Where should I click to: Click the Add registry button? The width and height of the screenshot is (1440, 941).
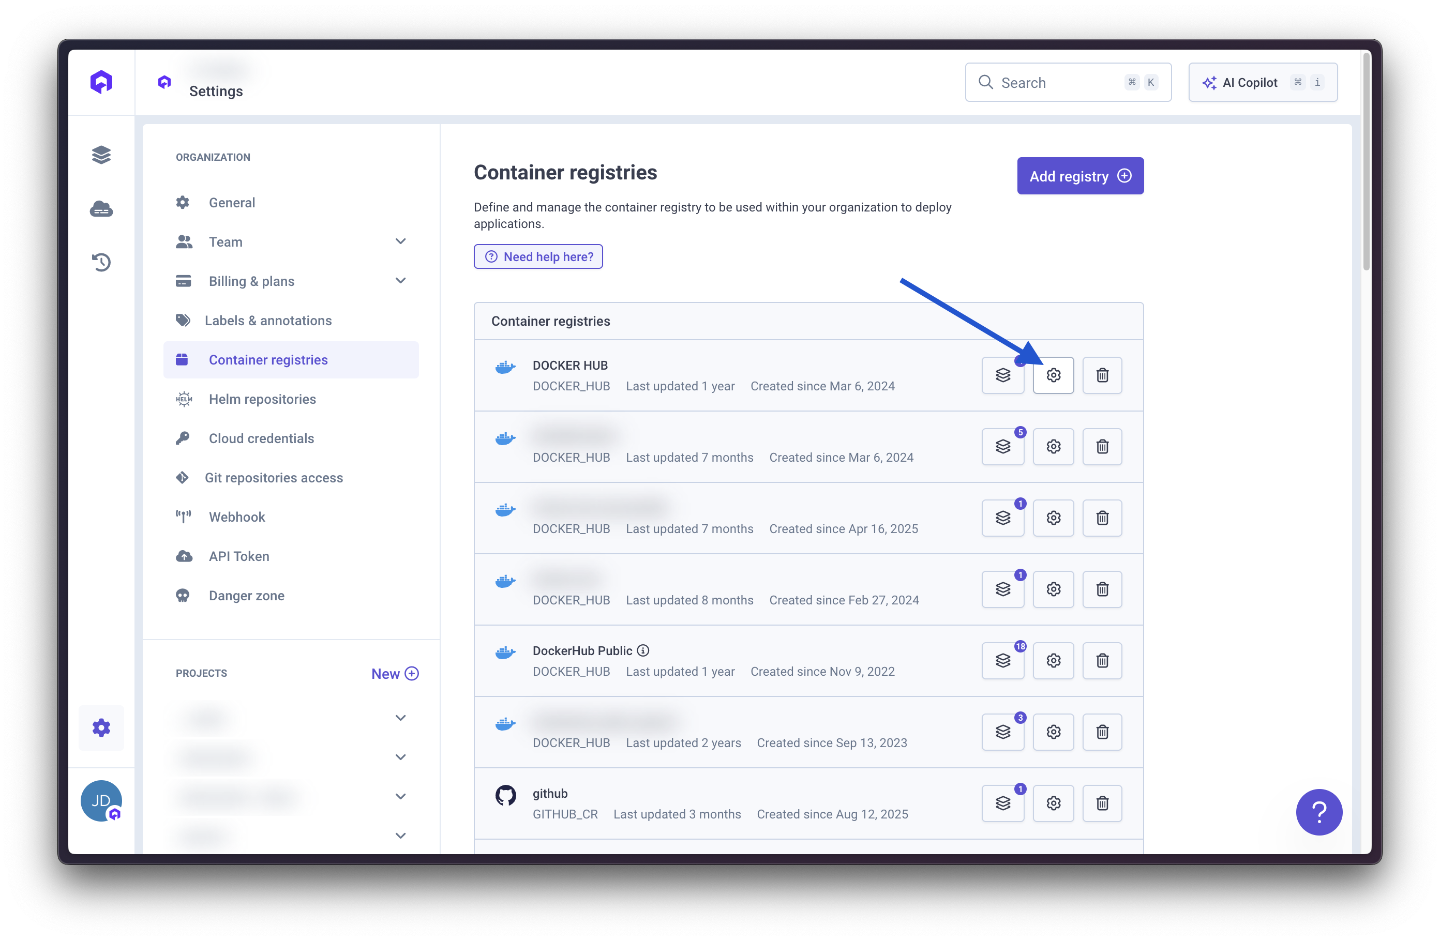point(1080,175)
